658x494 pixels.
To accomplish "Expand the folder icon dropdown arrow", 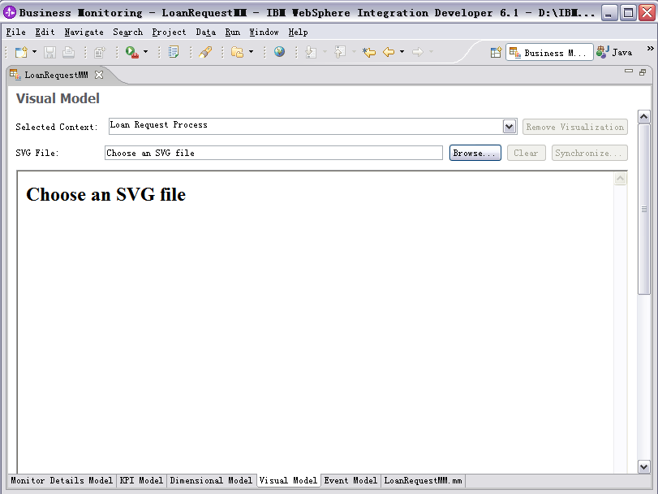I will tap(251, 52).
